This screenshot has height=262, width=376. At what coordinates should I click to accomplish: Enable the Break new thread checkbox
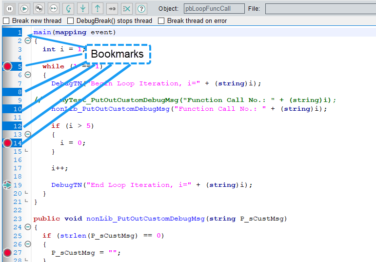click(6, 21)
